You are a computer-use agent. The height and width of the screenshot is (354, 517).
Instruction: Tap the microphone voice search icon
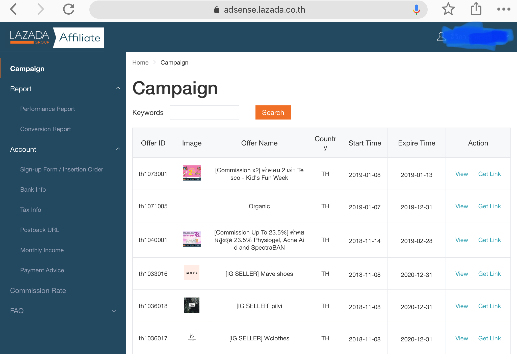point(416,10)
